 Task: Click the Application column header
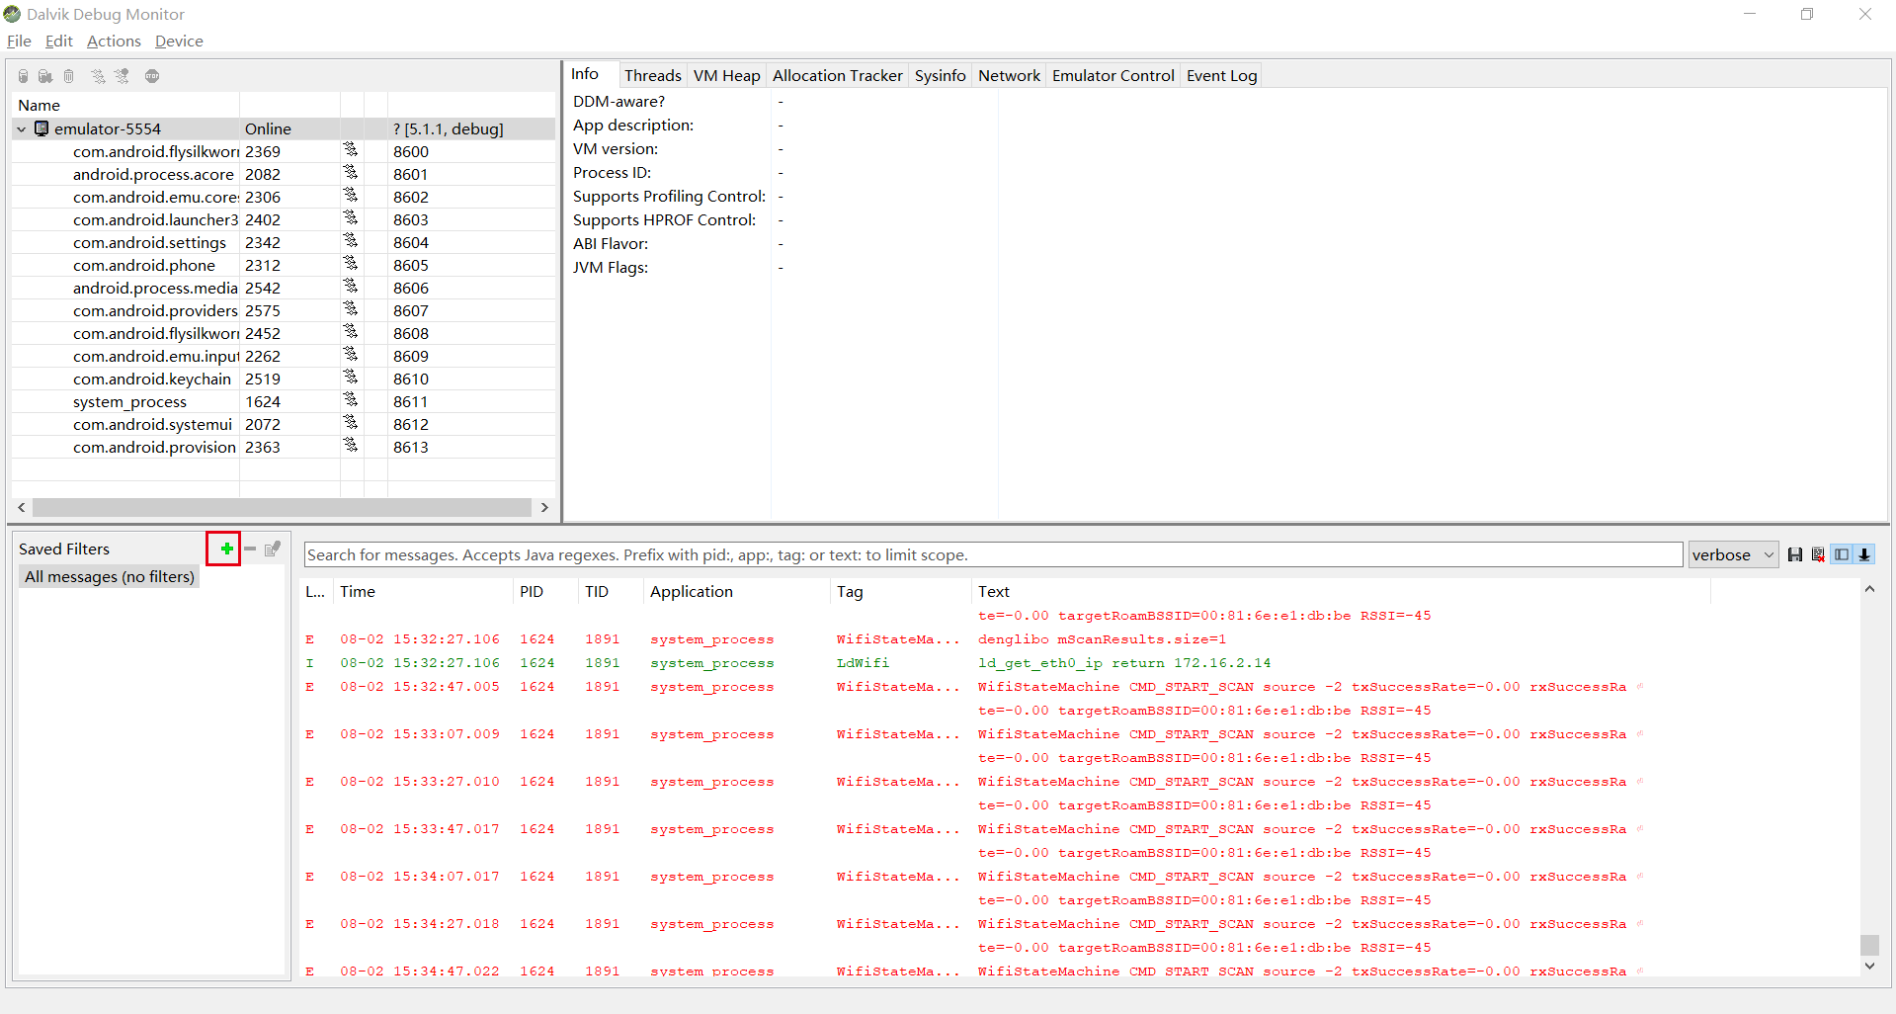(x=737, y=591)
